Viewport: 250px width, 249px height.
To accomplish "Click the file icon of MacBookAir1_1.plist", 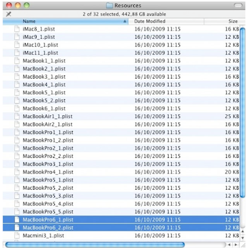I will tap(17, 116).
